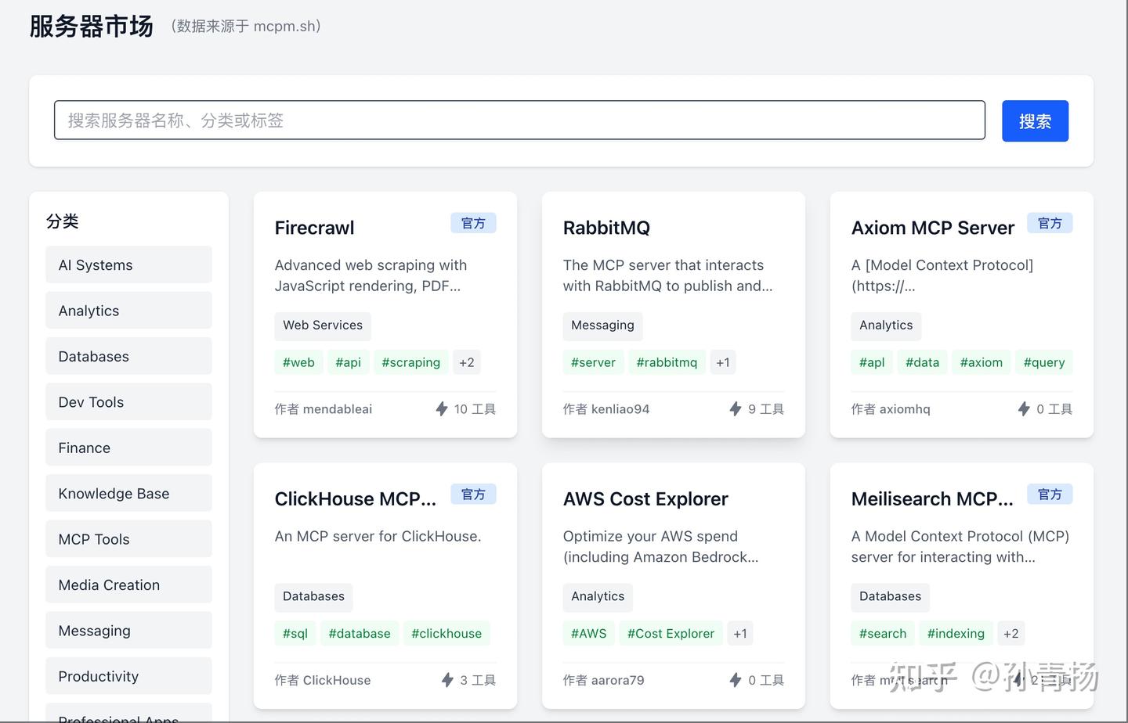Expand hidden tags with +2 on Firecrawl

(x=467, y=362)
